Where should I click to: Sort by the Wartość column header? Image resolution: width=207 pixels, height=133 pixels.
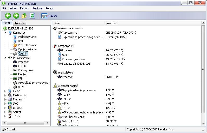point(153,23)
